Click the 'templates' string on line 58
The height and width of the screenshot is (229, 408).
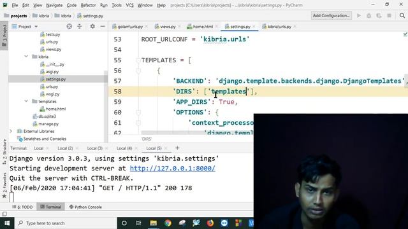pos(228,92)
